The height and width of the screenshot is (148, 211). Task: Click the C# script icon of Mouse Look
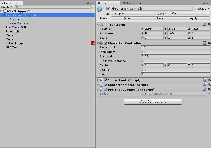(101, 80)
